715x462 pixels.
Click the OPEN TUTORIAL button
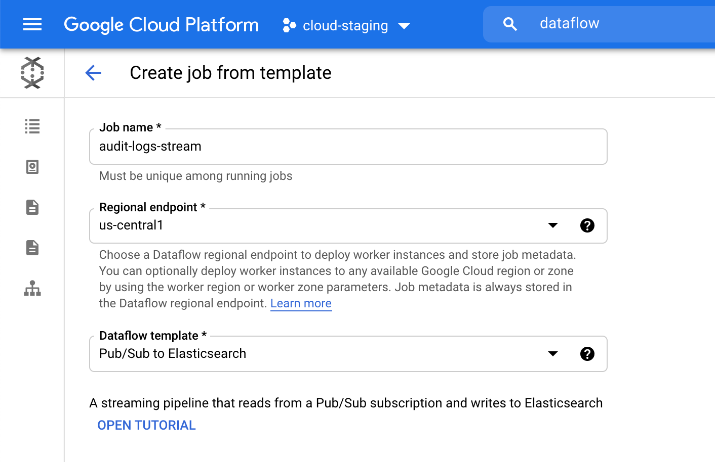click(146, 426)
